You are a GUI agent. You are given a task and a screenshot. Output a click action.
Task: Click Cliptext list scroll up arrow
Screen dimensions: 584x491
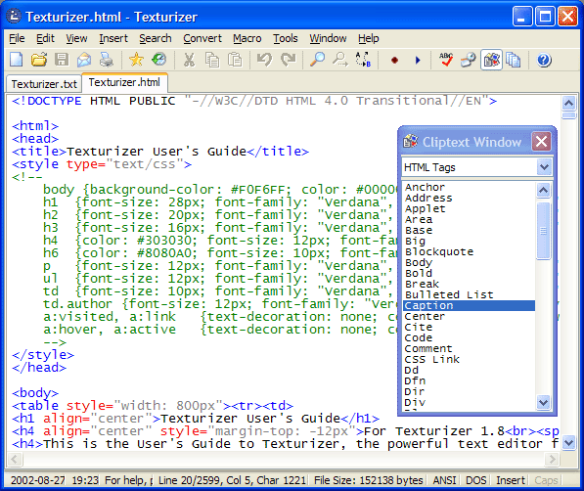(x=543, y=191)
